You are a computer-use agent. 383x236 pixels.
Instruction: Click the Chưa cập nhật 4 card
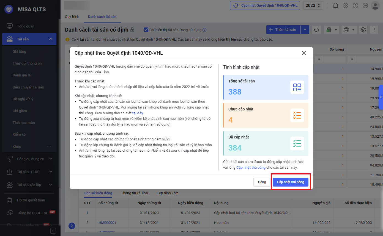point(266,115)
